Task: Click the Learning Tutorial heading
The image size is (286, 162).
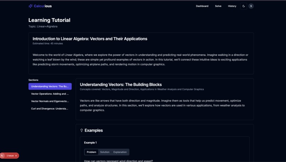Action: [49, 20]
